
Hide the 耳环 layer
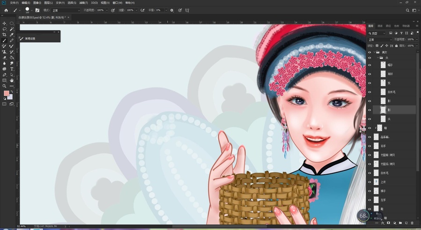pos(370,74)
